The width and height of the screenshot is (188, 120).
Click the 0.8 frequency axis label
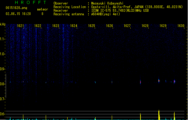(x=2, y=84)
